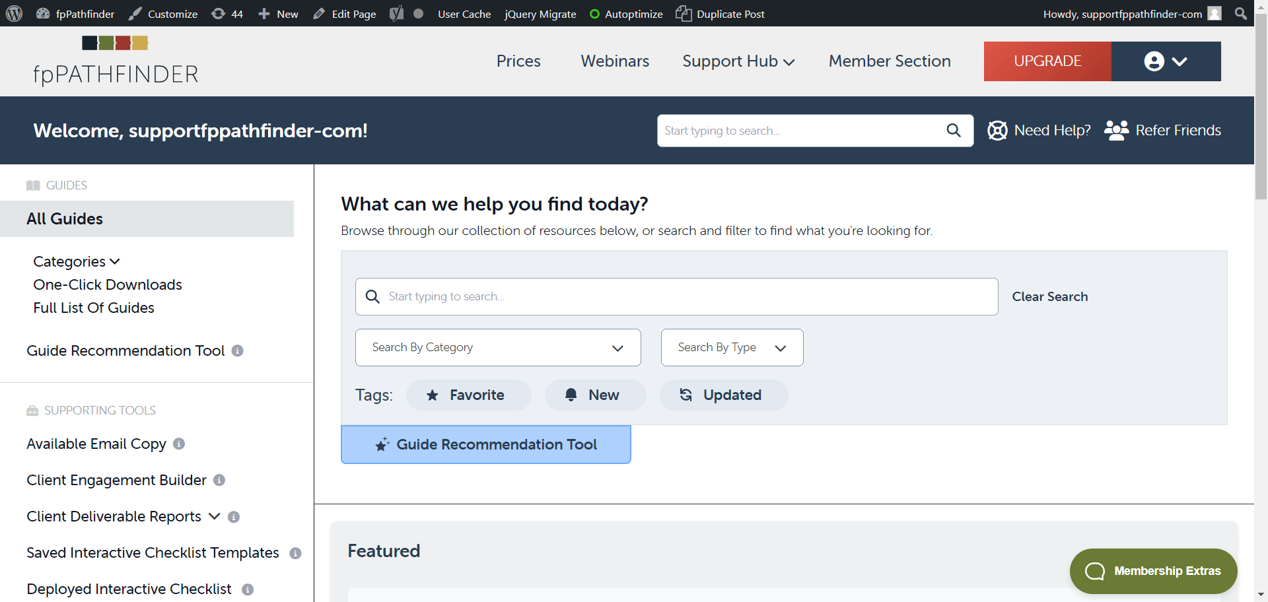1268x602 pixels.
Task: Open the Search By Type dropdown
Action: coord(732,348)
